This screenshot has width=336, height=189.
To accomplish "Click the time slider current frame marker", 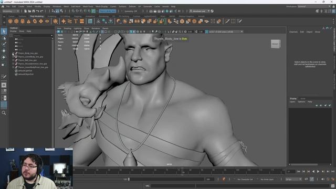I will click(183, 171).
